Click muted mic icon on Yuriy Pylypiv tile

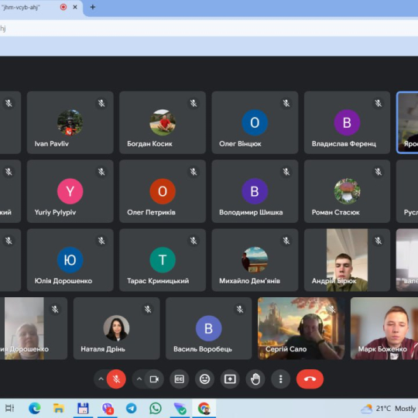pyautogui.click(x=101, y=172)
